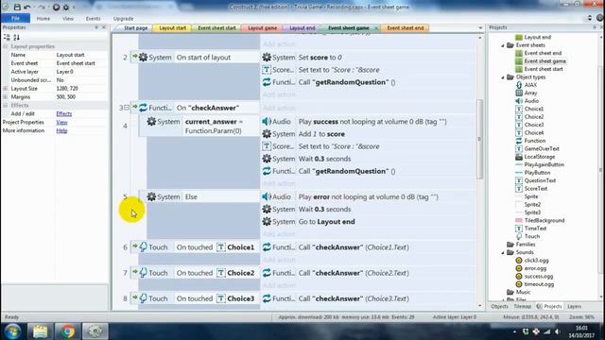Click the Score text icon of the Set score to 0 event
Image resolution: width=605 pixels, height=340 pixels.
pos(267,70)
